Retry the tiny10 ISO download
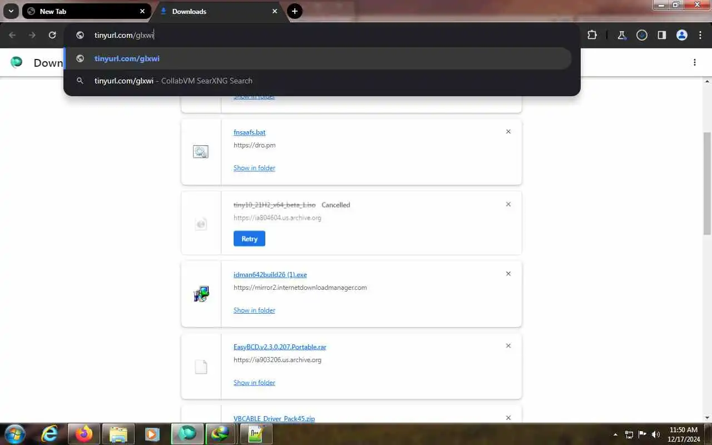Image resolution: width=712 pixels, height=445 pixels. pos(249,239)
